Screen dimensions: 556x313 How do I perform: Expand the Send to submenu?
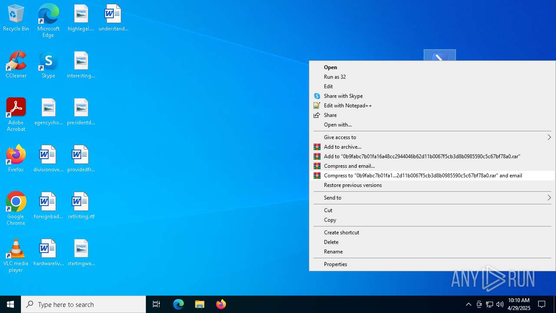coord(432,198)
